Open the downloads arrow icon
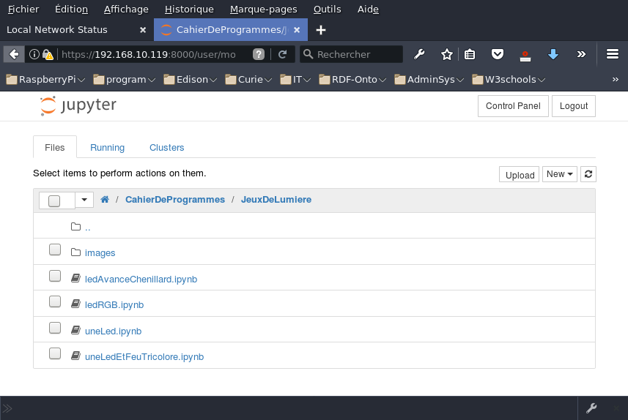Screen dimensions: 628x420 [553, 54]
